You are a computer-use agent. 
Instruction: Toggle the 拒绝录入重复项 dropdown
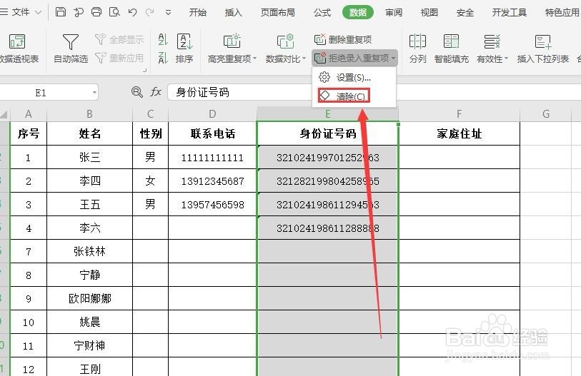[354, 58]
